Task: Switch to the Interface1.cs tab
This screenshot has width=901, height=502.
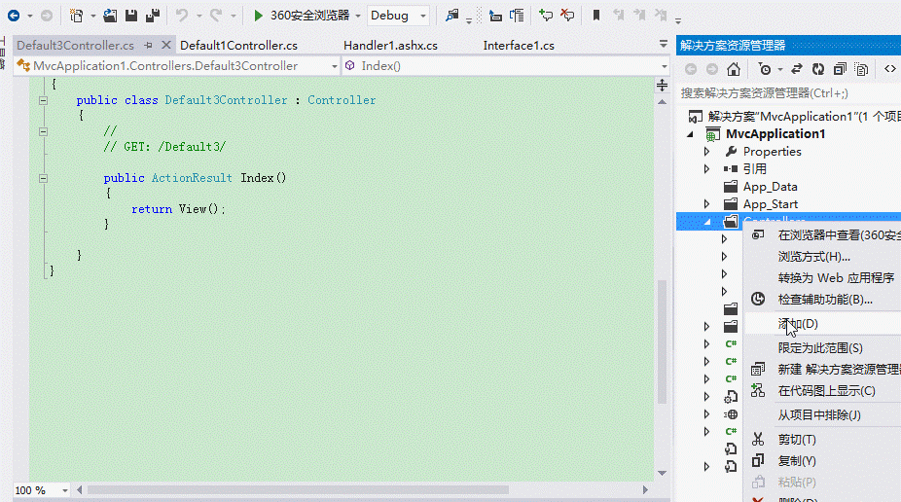Action: (x=519, y=46)
